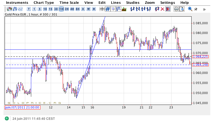Open the Time Scale menu
This screenshot has height=122, width=213.
[69, 2]
